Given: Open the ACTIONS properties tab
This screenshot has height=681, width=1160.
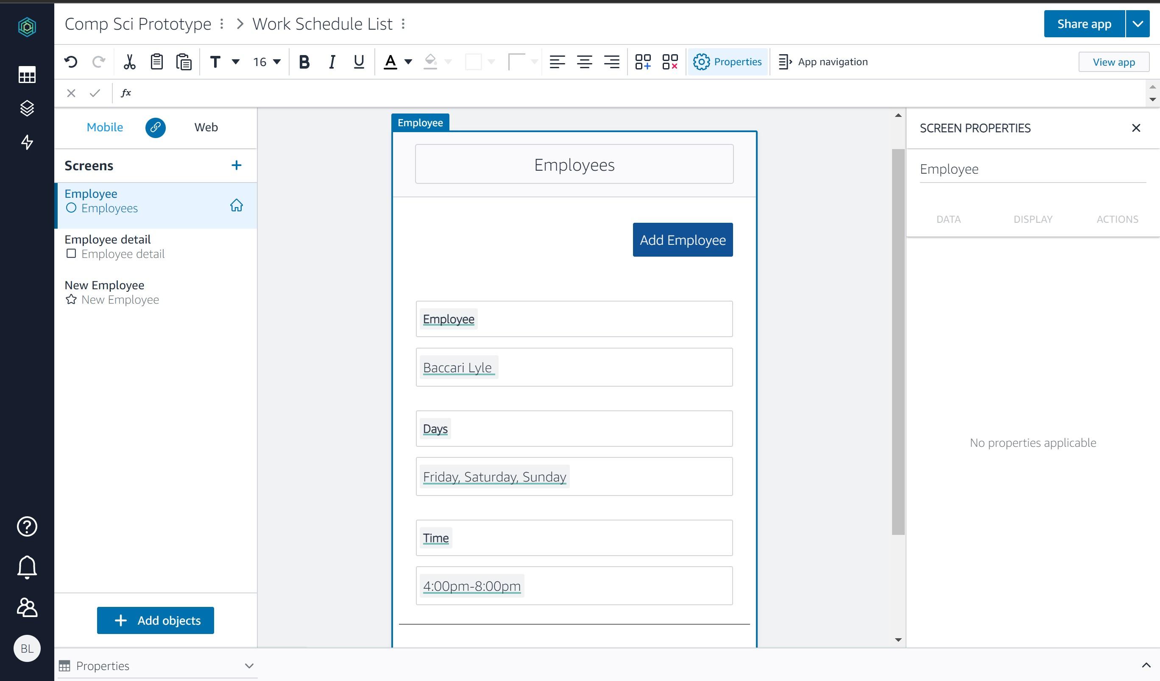Looking at the screenshot, I should pos(1117,219).
